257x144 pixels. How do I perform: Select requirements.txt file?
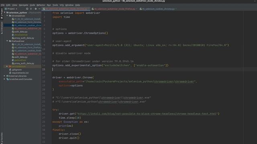(x=20, y=73)
